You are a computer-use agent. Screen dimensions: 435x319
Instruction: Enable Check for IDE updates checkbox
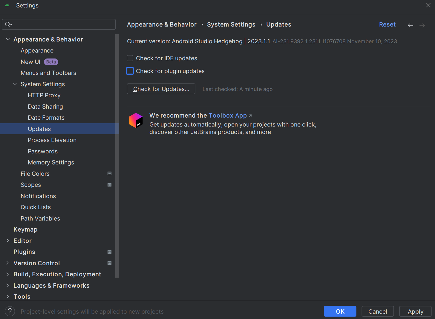[x=130, y=58]
